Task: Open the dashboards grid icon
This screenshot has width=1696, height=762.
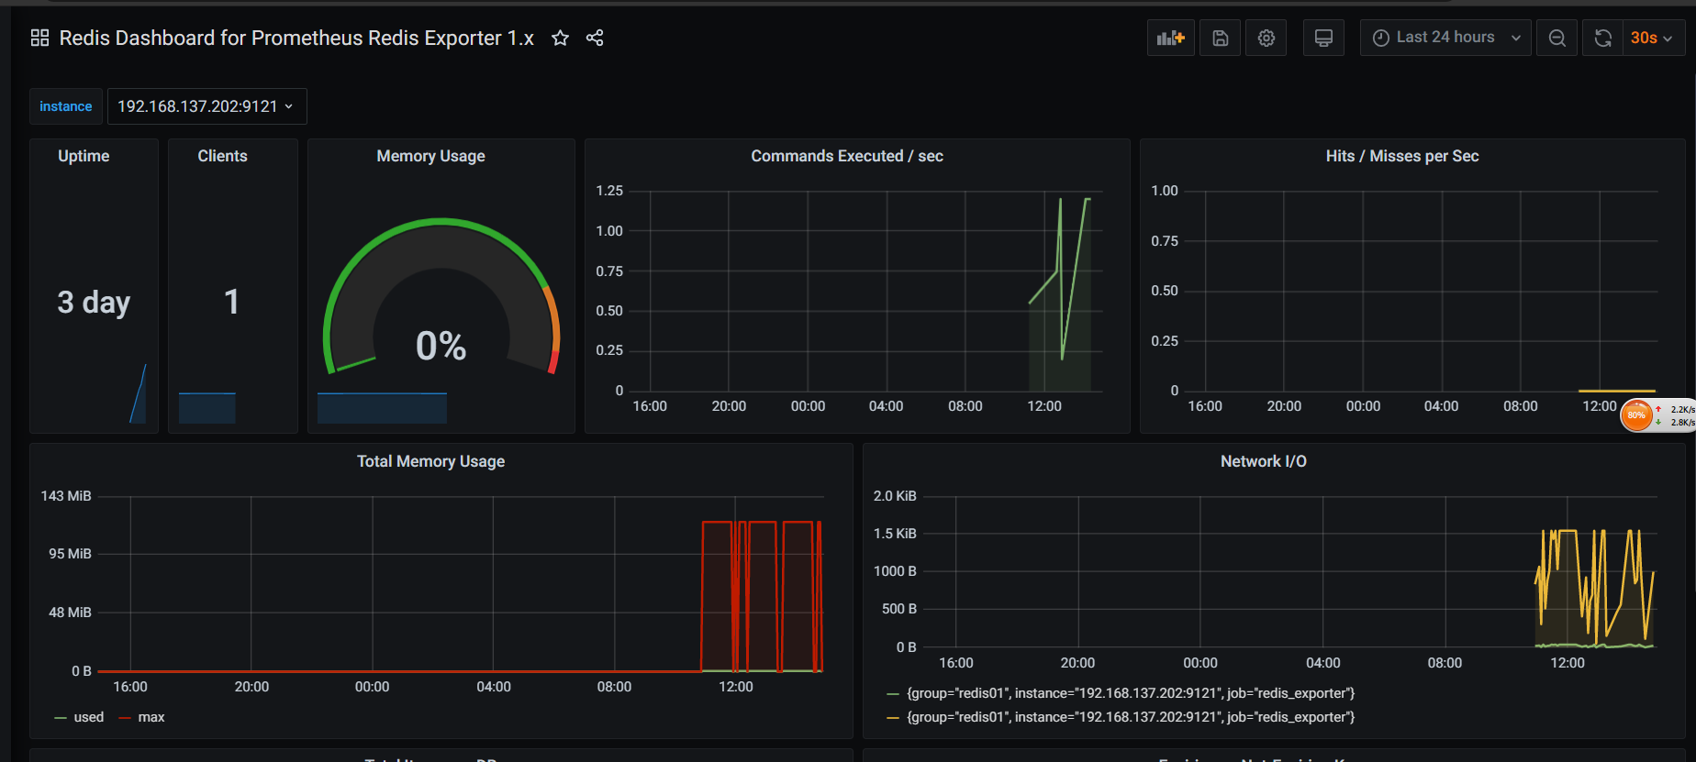Action: 39,38
